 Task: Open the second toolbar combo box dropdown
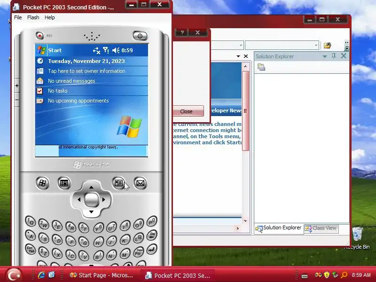[x=316, y=45]
